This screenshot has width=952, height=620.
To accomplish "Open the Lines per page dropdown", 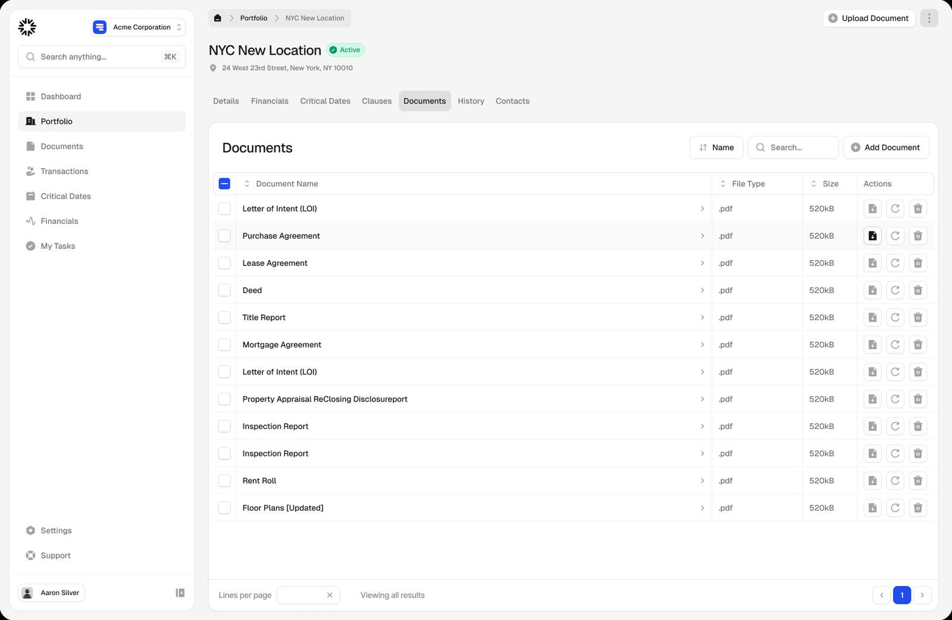I will pyautogui.click(x=308, y=595).
